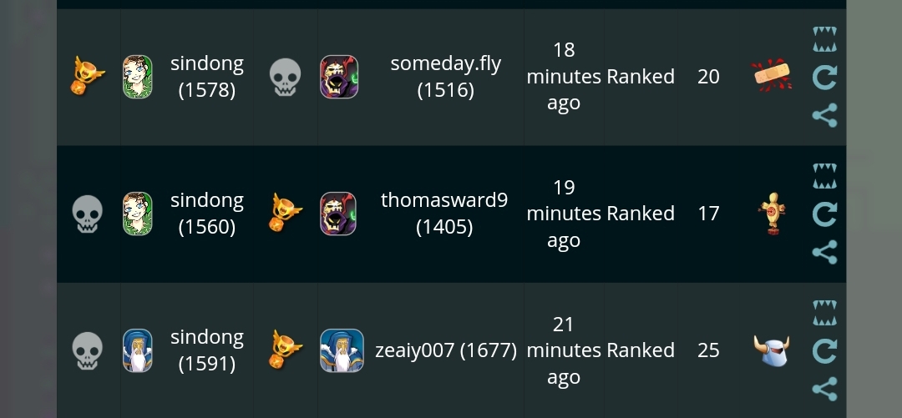Share the someday.fly battle result
Viewport: 902px width, 418px height.
click(824, 115)
